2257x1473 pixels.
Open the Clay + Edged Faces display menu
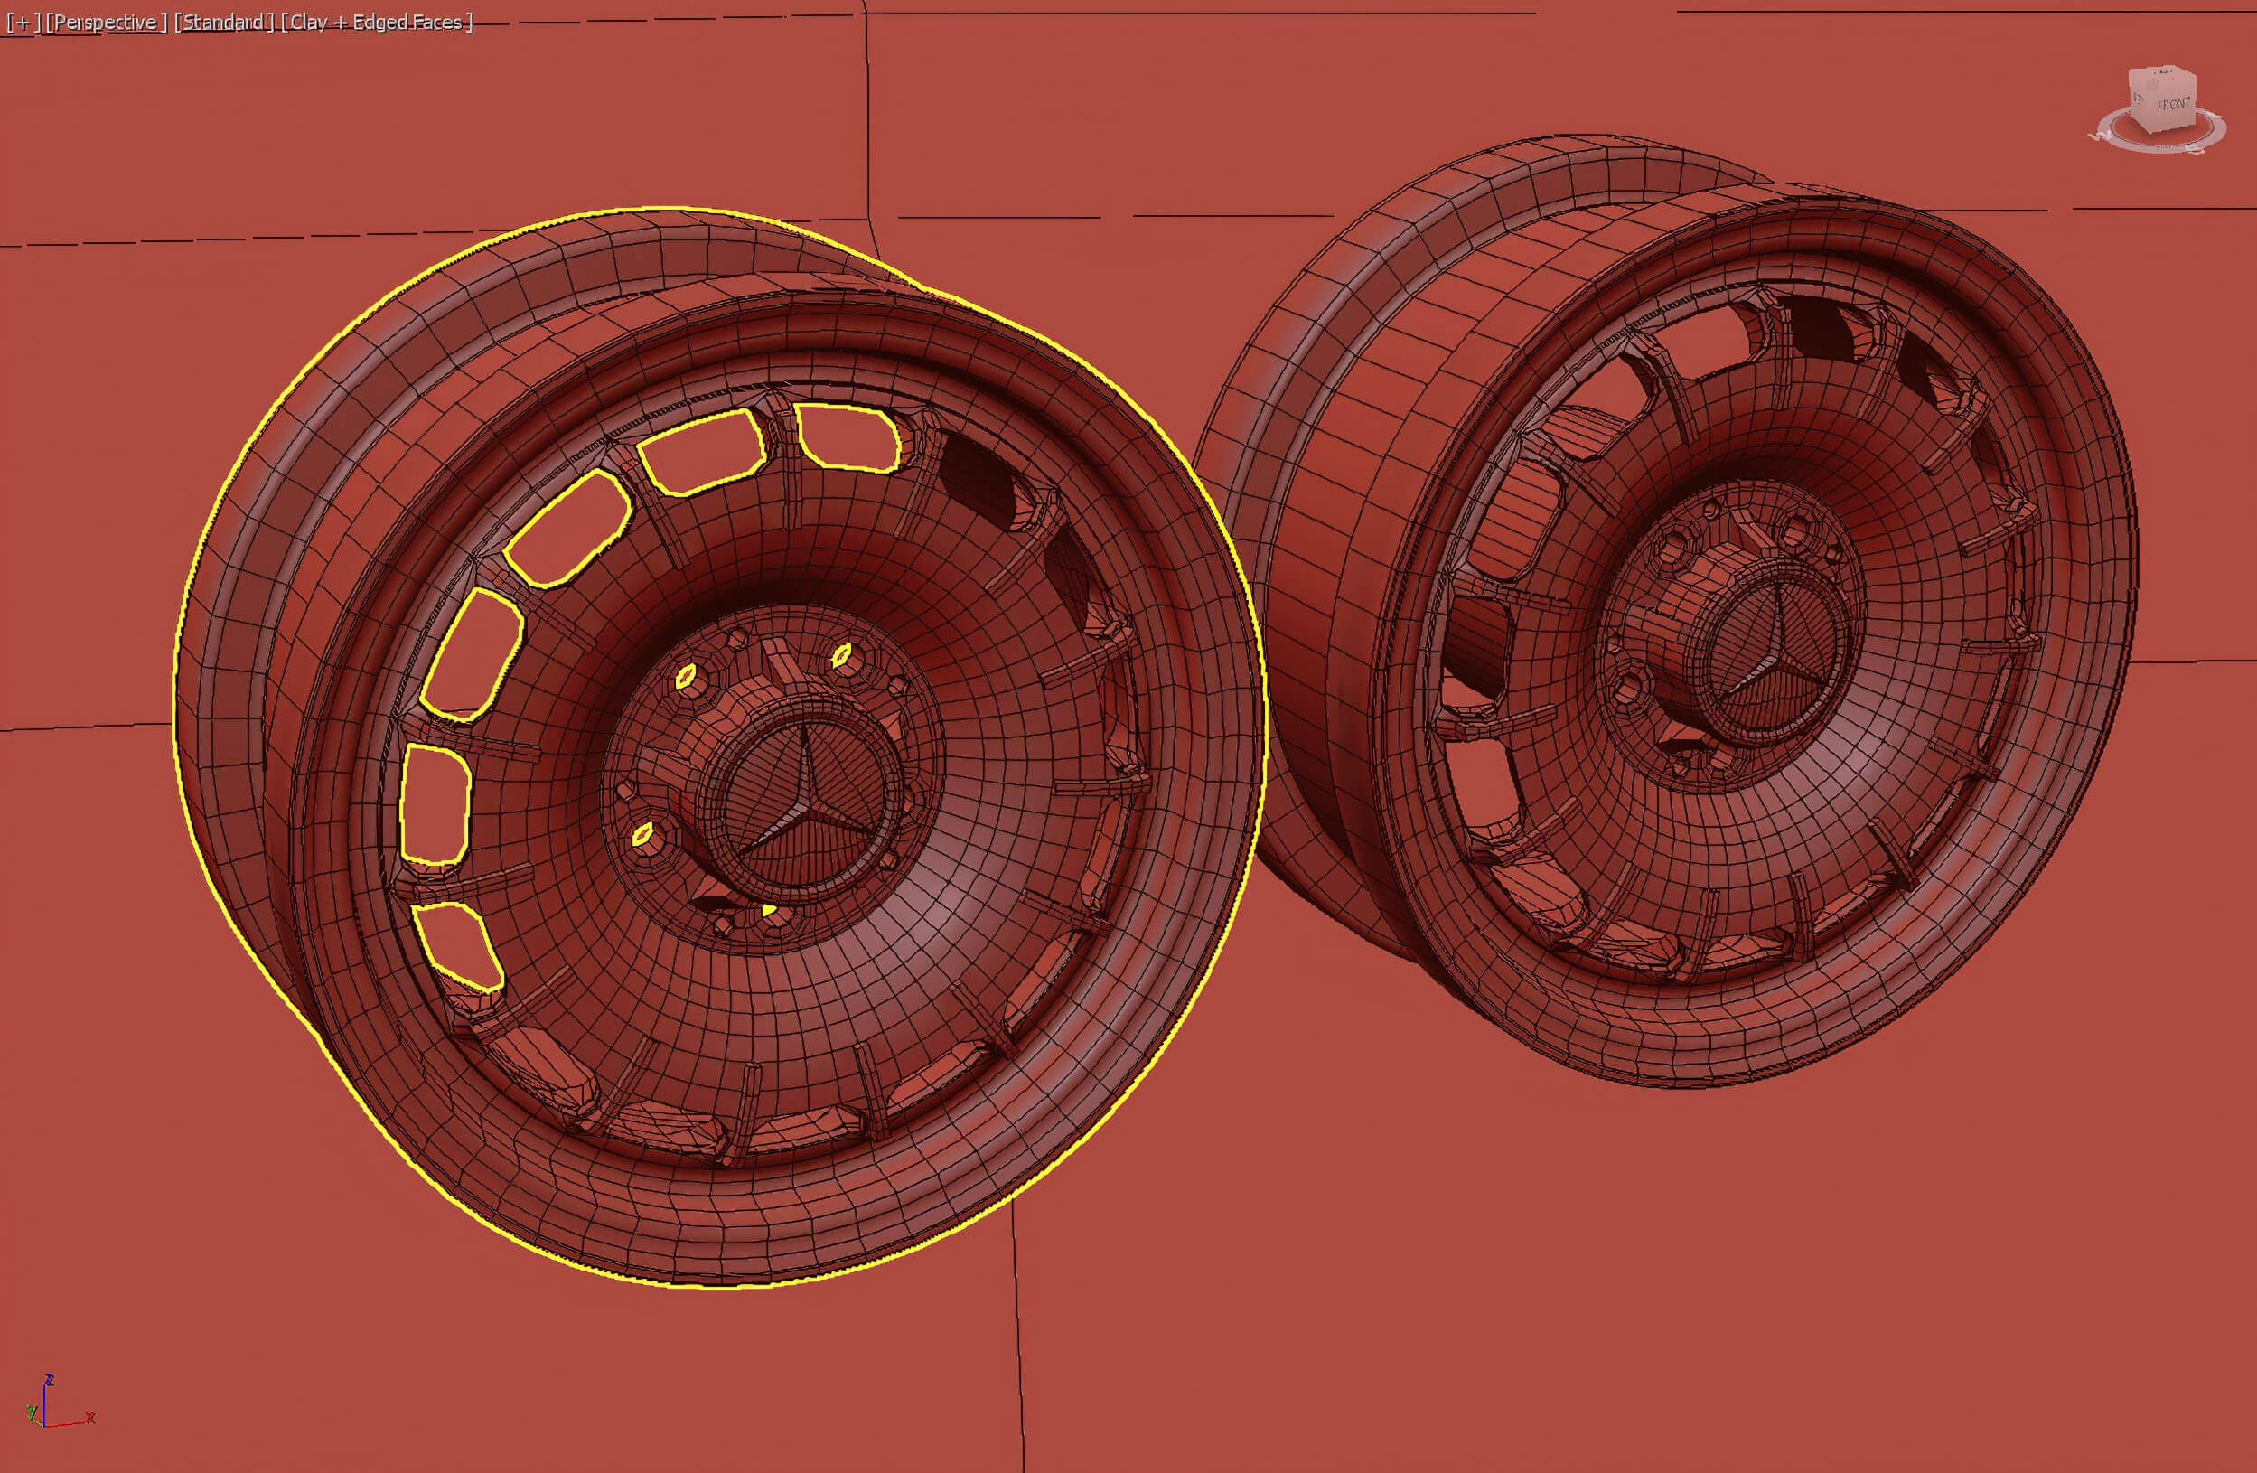point(377,23)
